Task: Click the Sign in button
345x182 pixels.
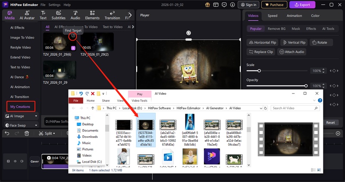Action: click(x=248, y=5)
